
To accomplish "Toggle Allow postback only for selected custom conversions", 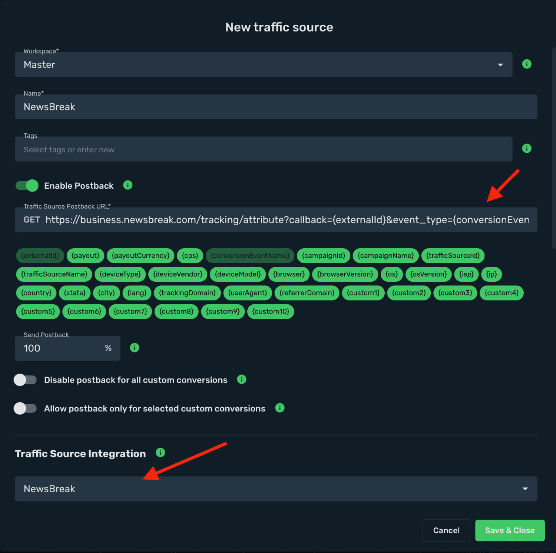I will (25, 408).
